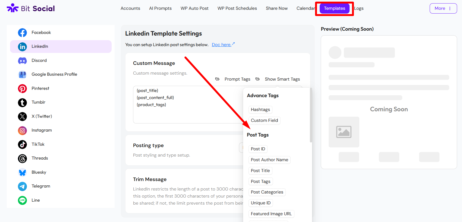Open the Doc here link
Viewport: 462px width, 222px height.
coord(221,45)
